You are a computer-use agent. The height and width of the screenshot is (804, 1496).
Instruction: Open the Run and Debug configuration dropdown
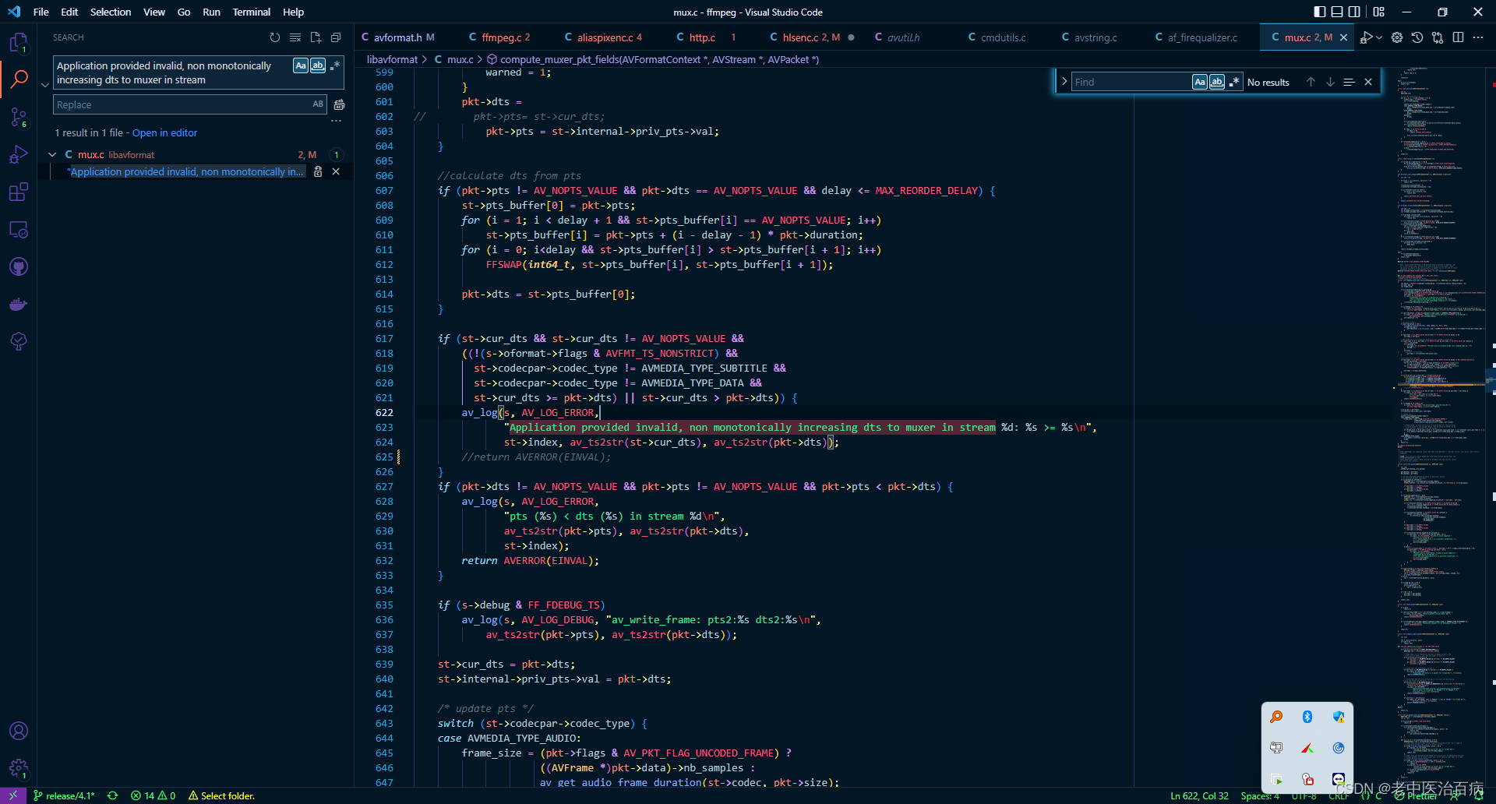[1378, 37]
